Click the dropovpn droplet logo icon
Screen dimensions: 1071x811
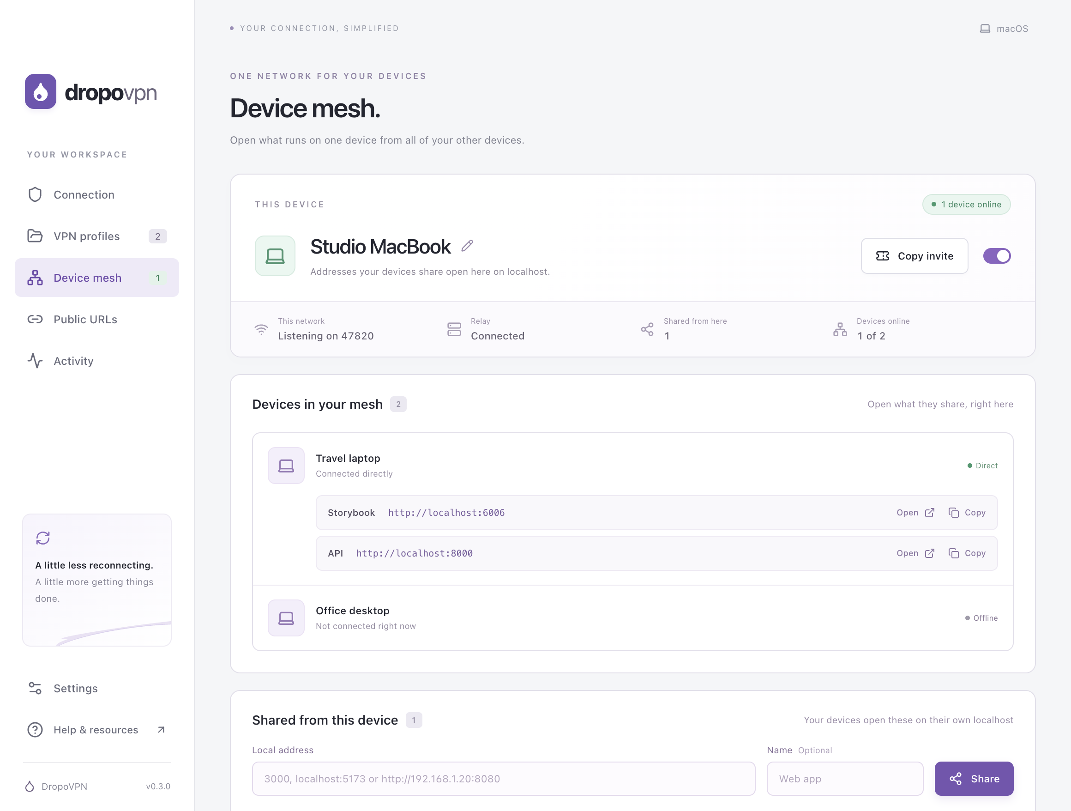coord(41,91)
